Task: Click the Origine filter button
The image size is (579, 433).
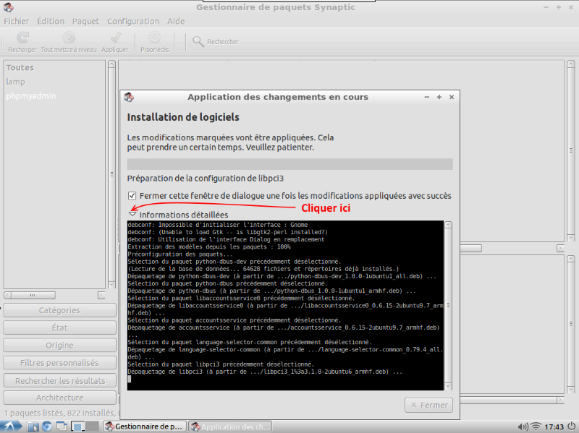Action: click(59, 346)
